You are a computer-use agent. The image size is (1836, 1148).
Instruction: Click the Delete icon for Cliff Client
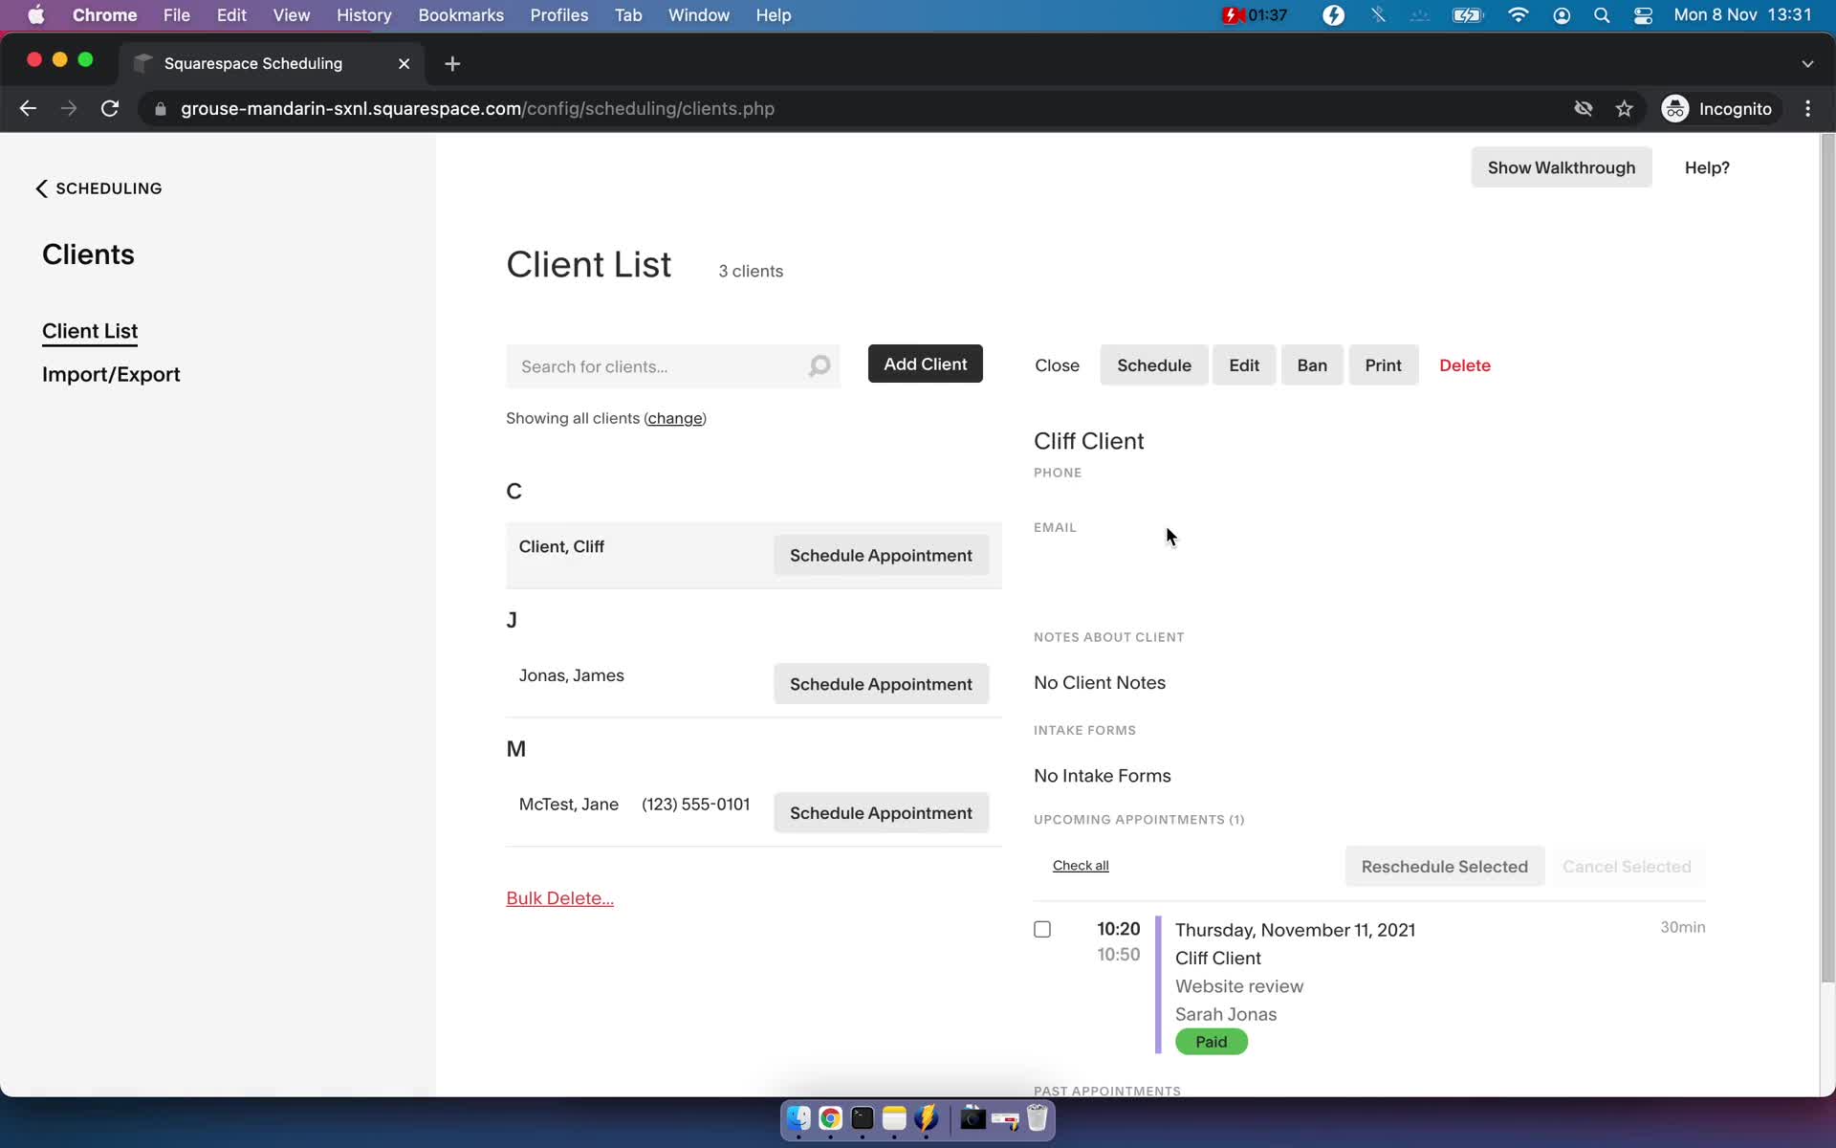click(1465, 365)
